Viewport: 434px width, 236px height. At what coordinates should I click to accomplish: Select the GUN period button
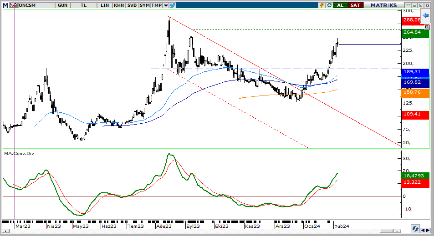point(63,5)
